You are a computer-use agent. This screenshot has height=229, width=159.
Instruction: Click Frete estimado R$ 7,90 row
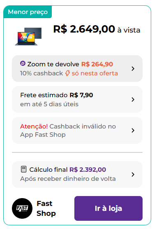click(x=77, y=99)
